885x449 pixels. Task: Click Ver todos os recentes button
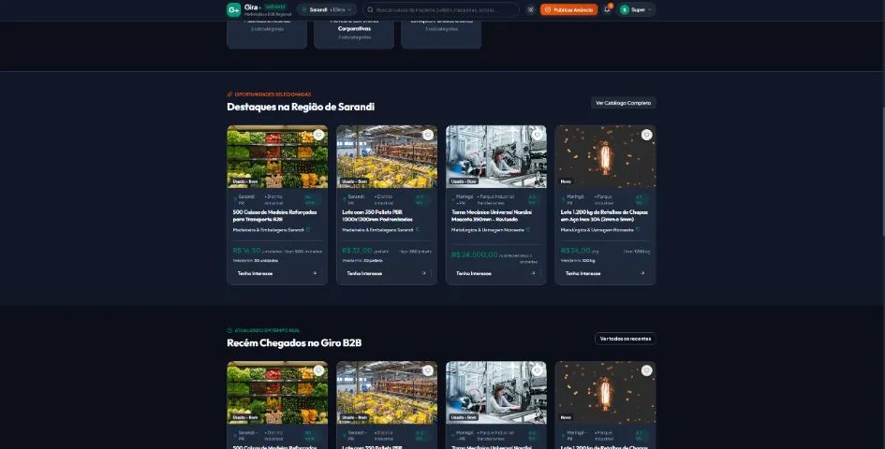626,339
